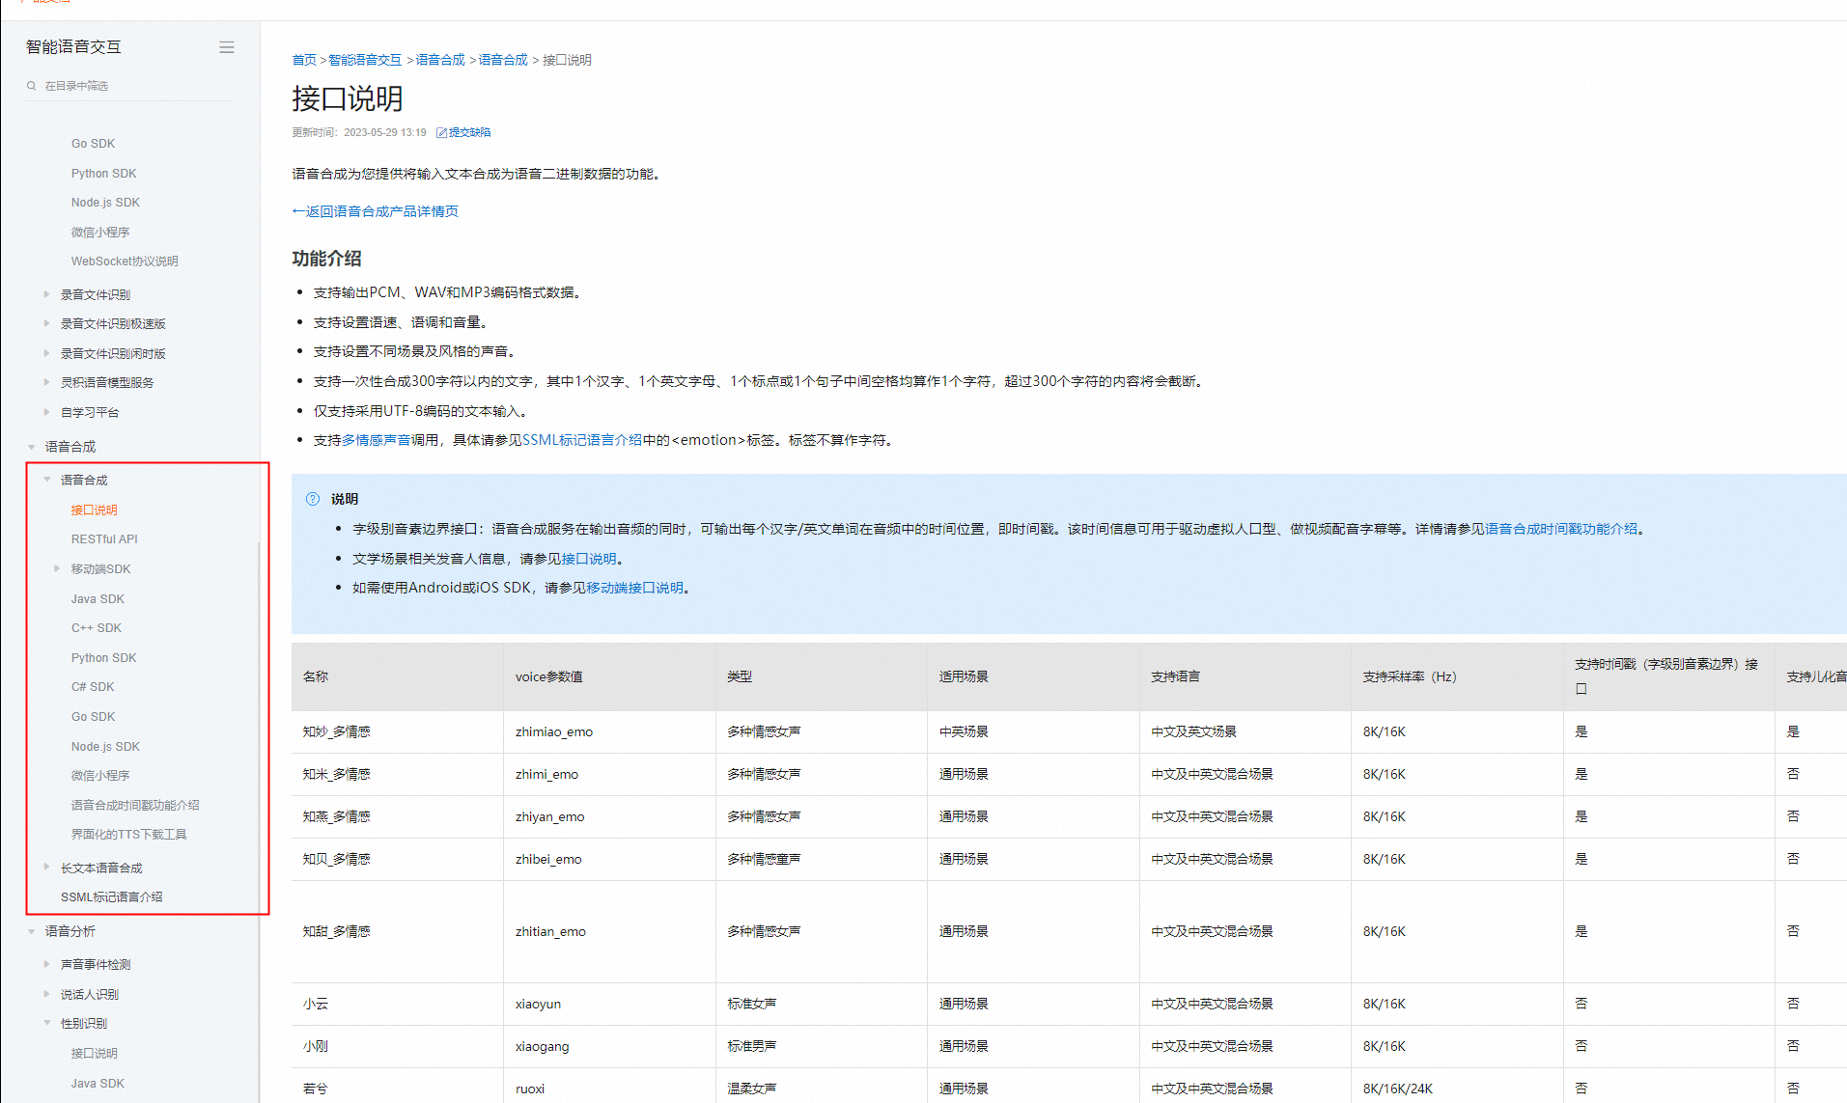Click the 中英场景 cell in 知妙 row
This screenshot has height=1103, width=1847.
(x=1033, y=731)
